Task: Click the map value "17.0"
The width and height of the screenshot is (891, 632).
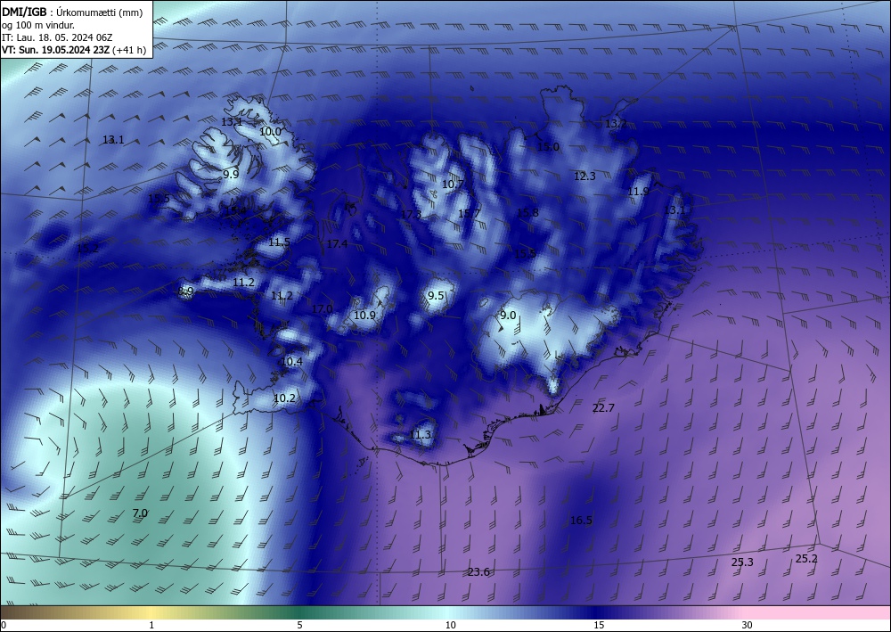Action: (x=323, y=308)
